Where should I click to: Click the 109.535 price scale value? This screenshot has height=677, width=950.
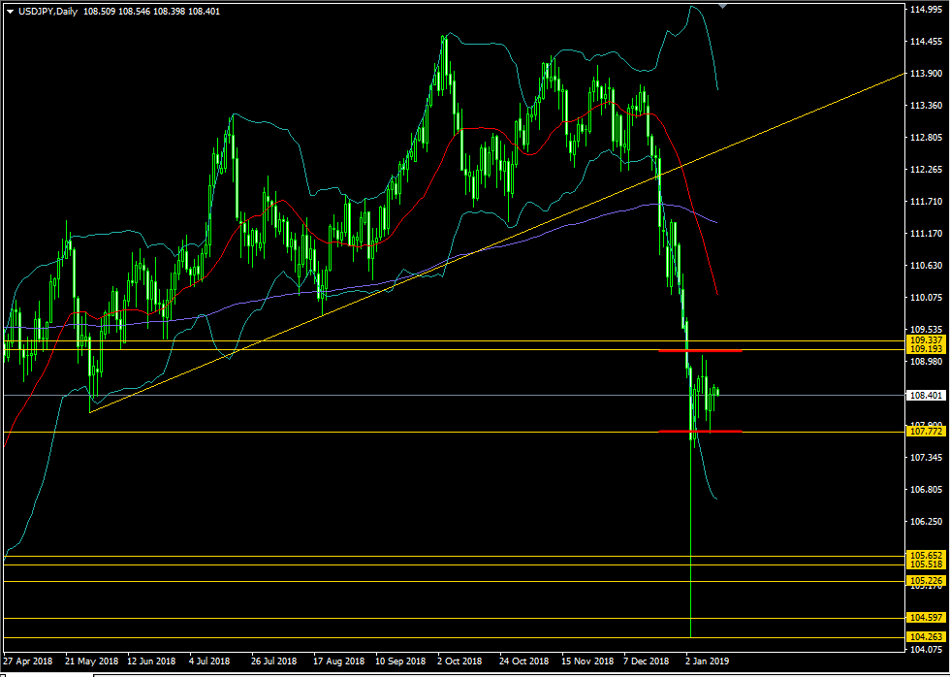coord(927,330)
